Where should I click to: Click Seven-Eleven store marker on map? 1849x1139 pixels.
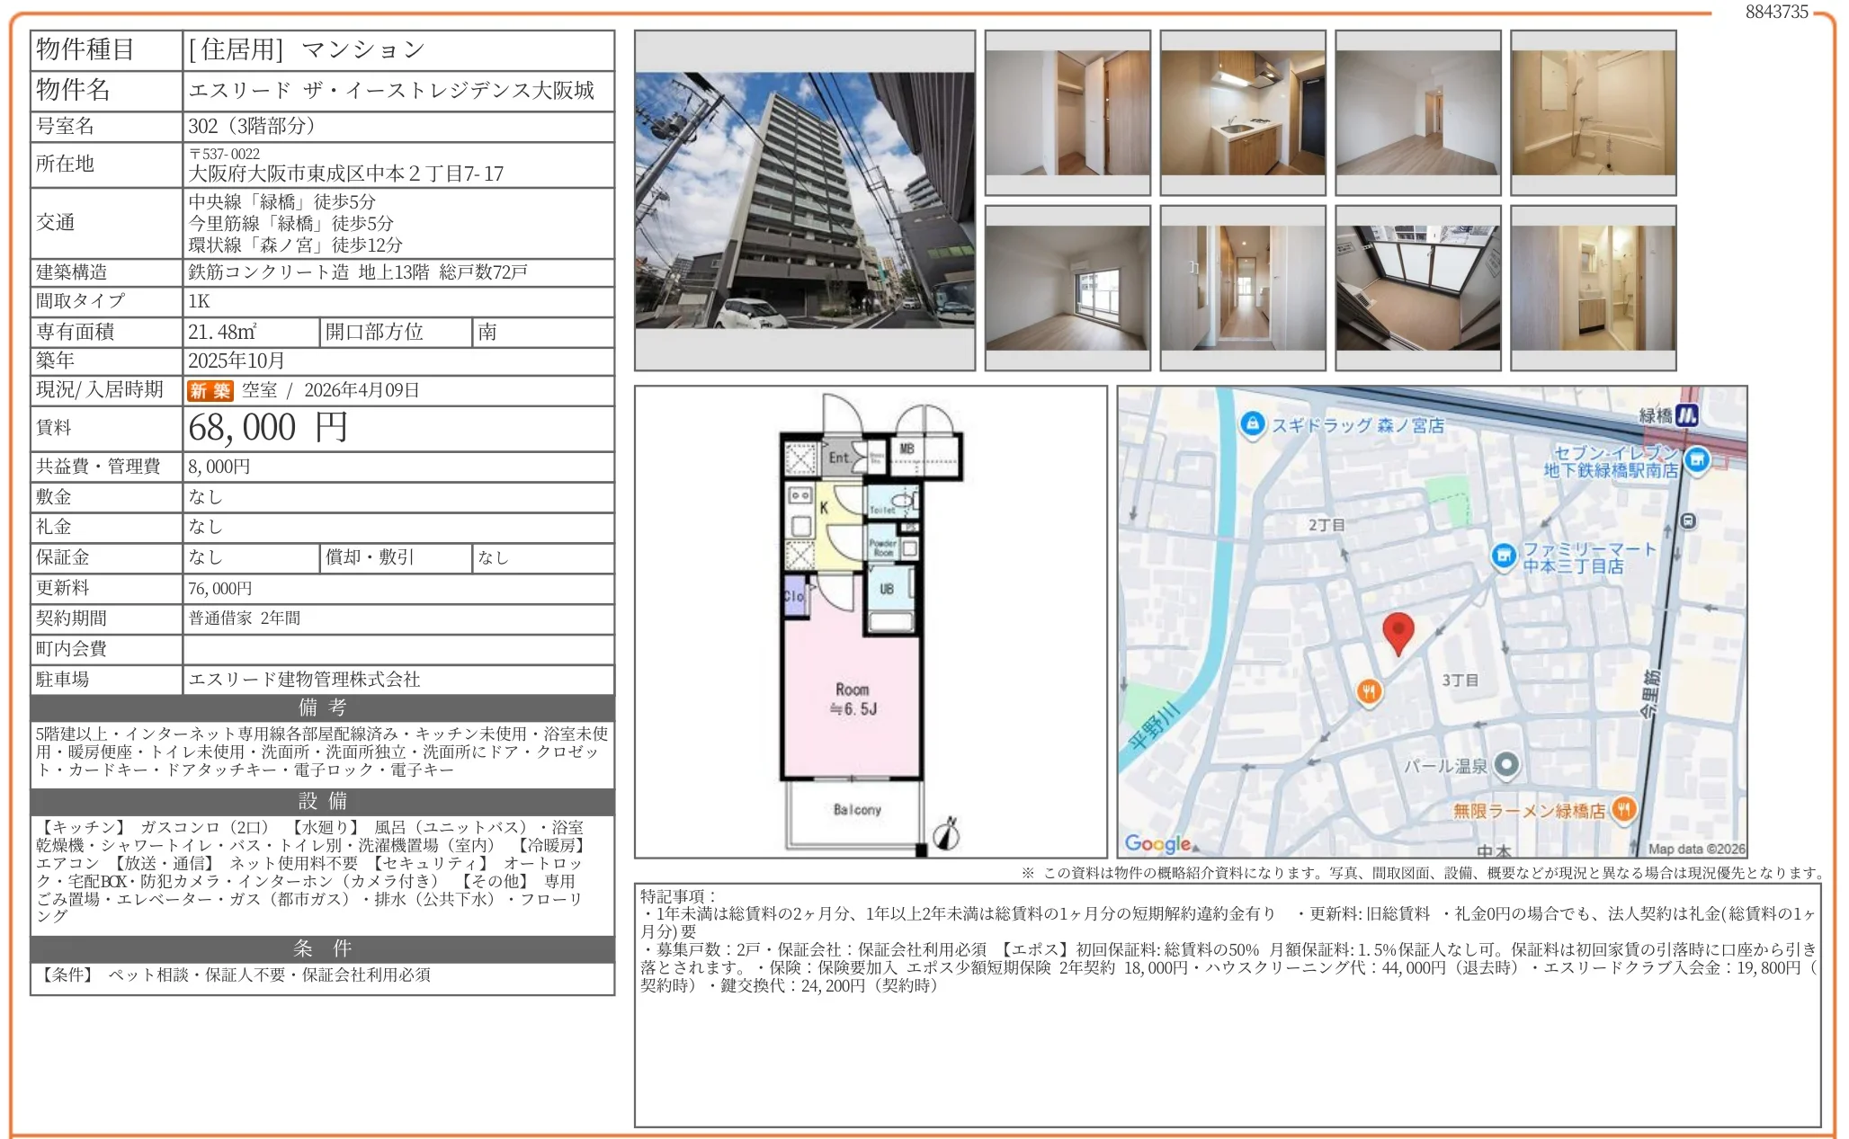[x=1696, y=460]
